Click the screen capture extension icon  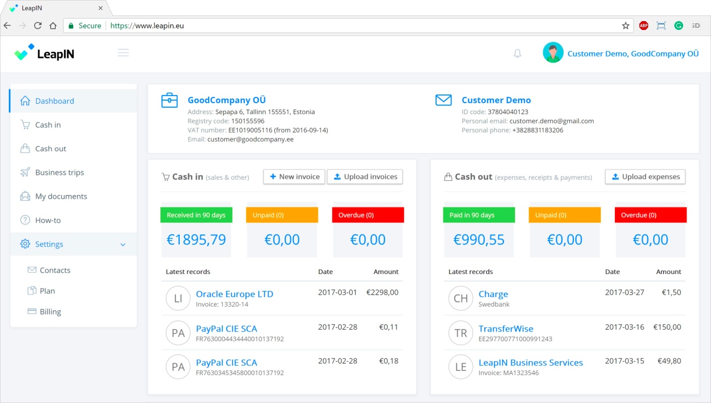pos(661,25)
